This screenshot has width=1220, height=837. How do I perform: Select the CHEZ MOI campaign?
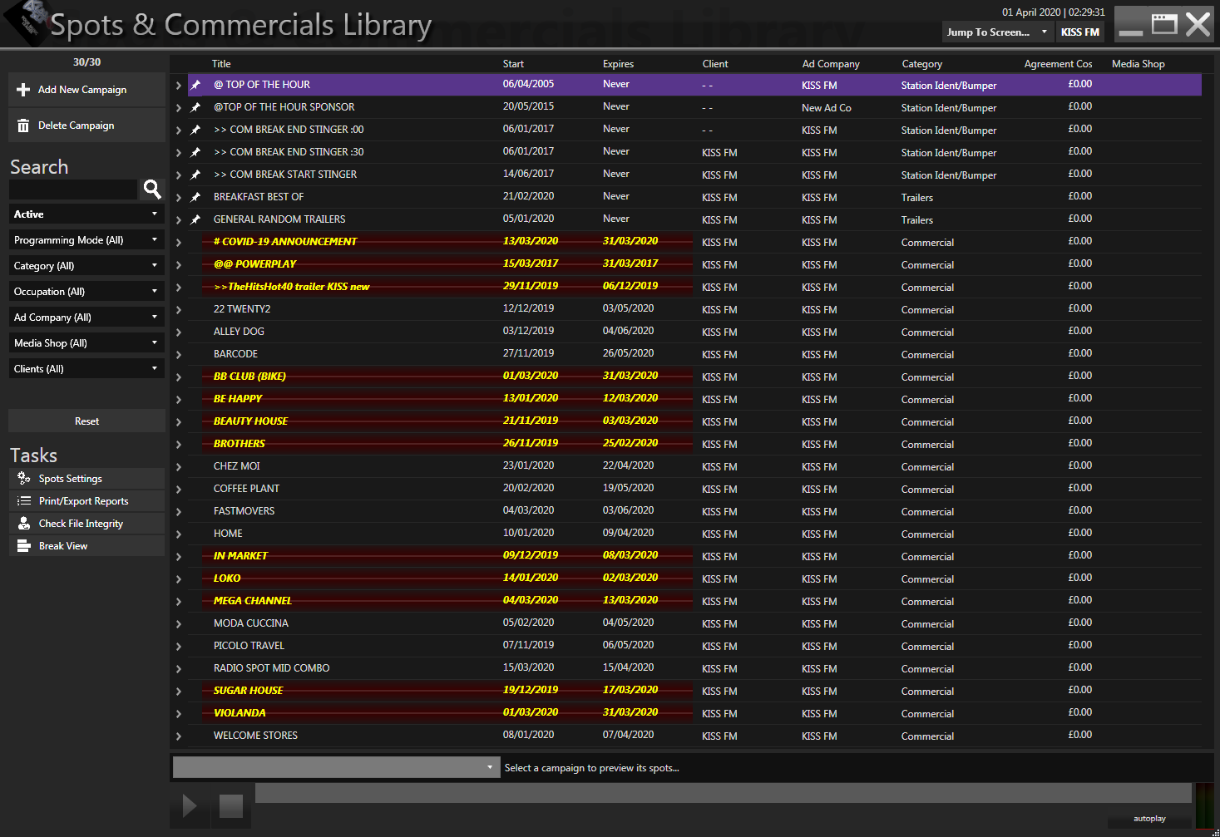pyautogui.click(x=694, y=466)
